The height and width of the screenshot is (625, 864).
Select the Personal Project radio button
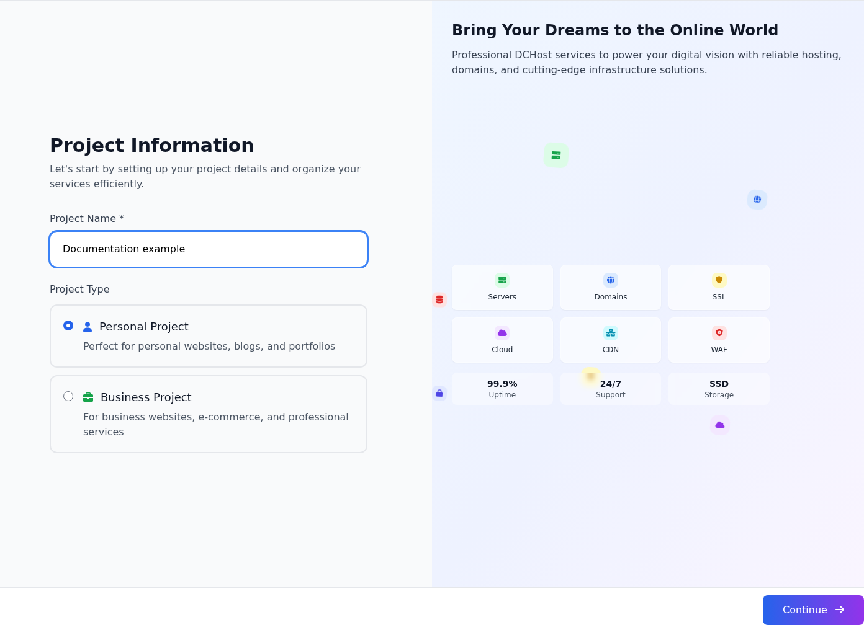68,326
